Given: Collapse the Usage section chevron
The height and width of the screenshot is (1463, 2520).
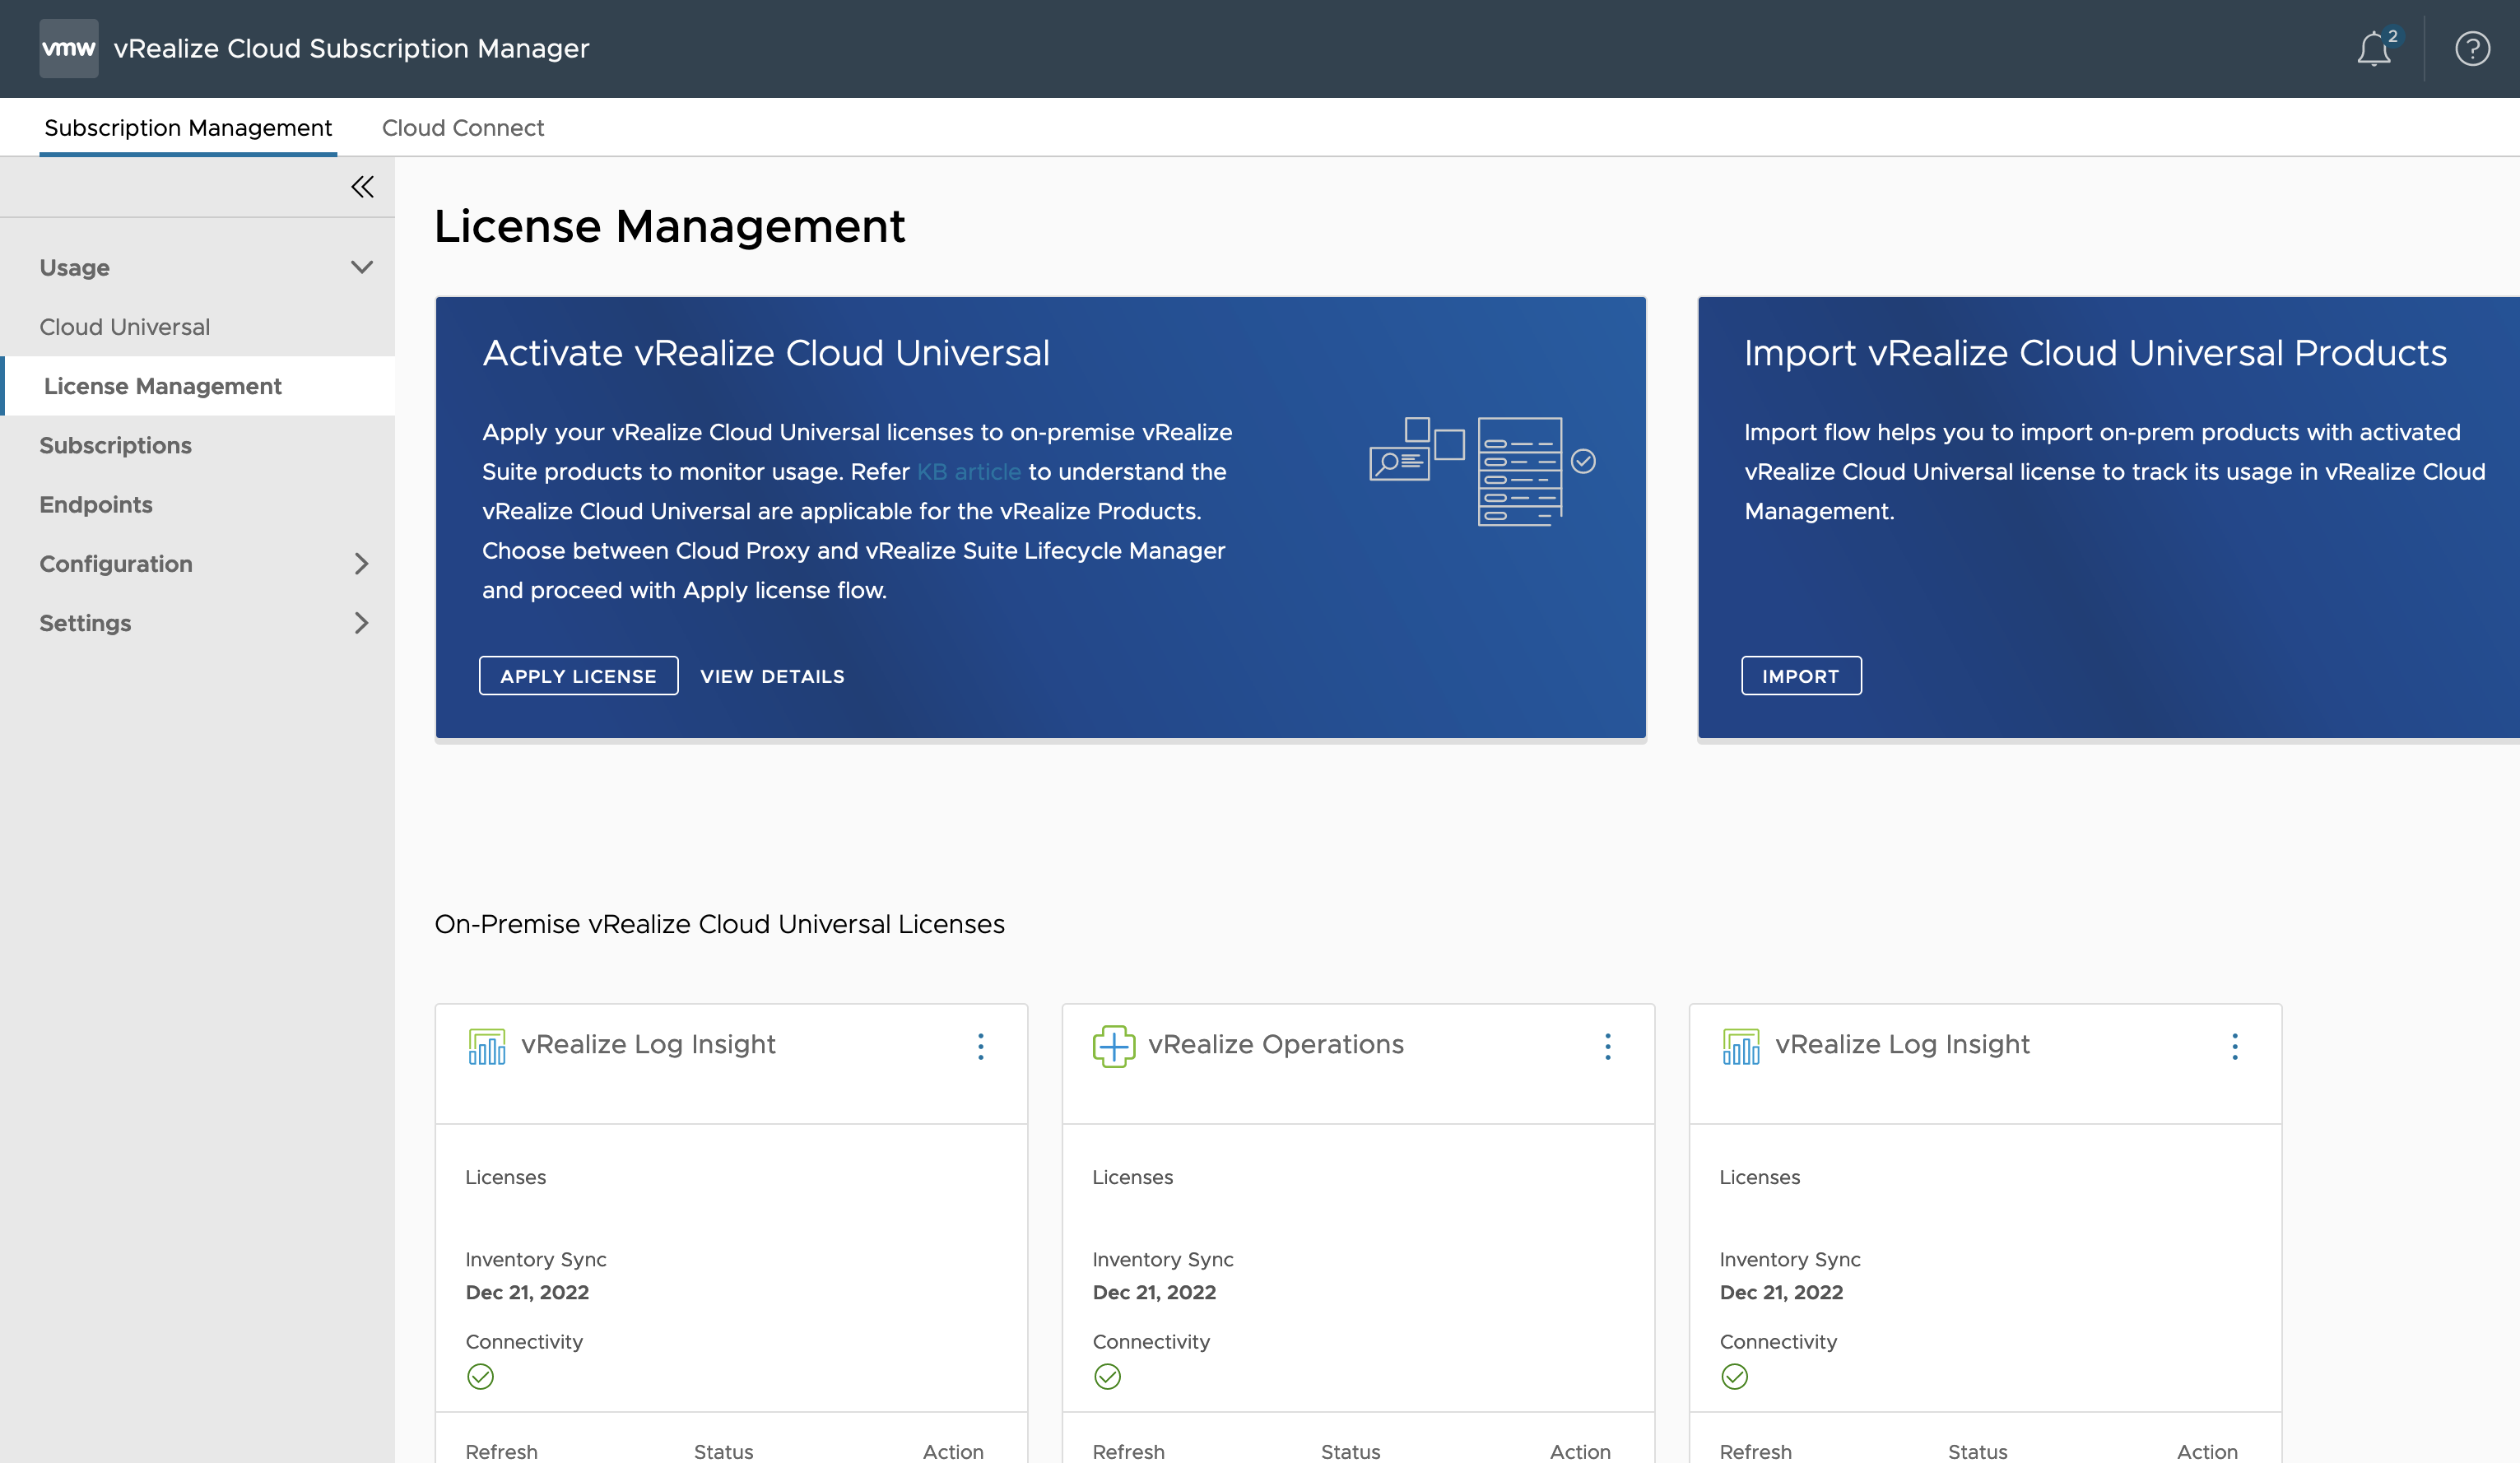Looking at the screenshot, I should [361, 267].
